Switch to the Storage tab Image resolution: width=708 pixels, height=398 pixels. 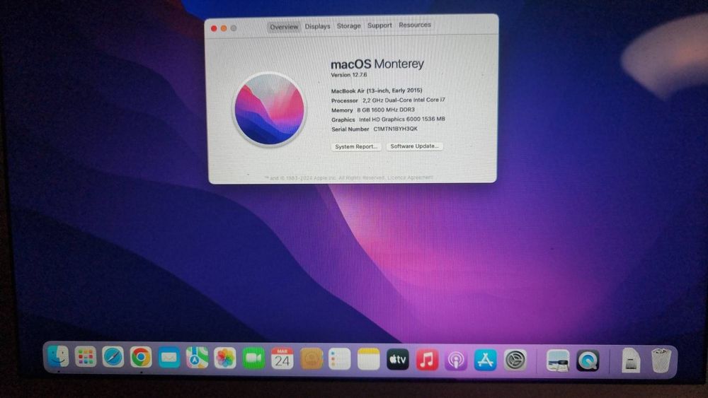pos(348,26)
